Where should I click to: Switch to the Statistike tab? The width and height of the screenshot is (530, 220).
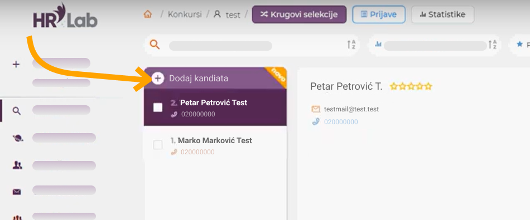click(x=442, y=14)
